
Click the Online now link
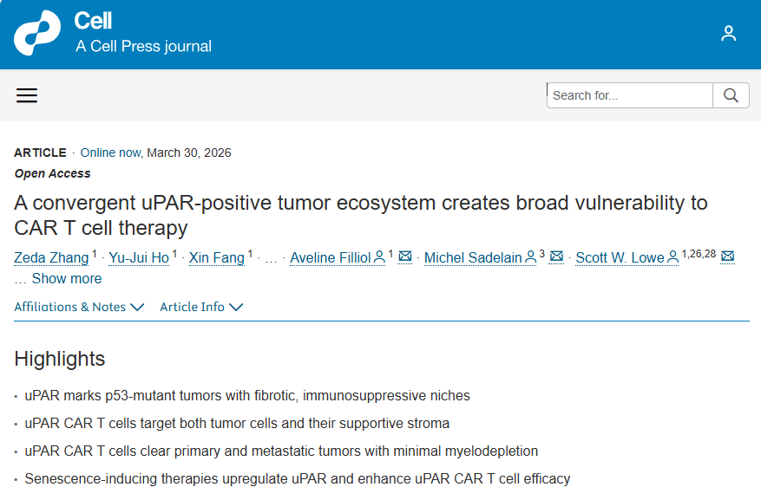[110, 153]
